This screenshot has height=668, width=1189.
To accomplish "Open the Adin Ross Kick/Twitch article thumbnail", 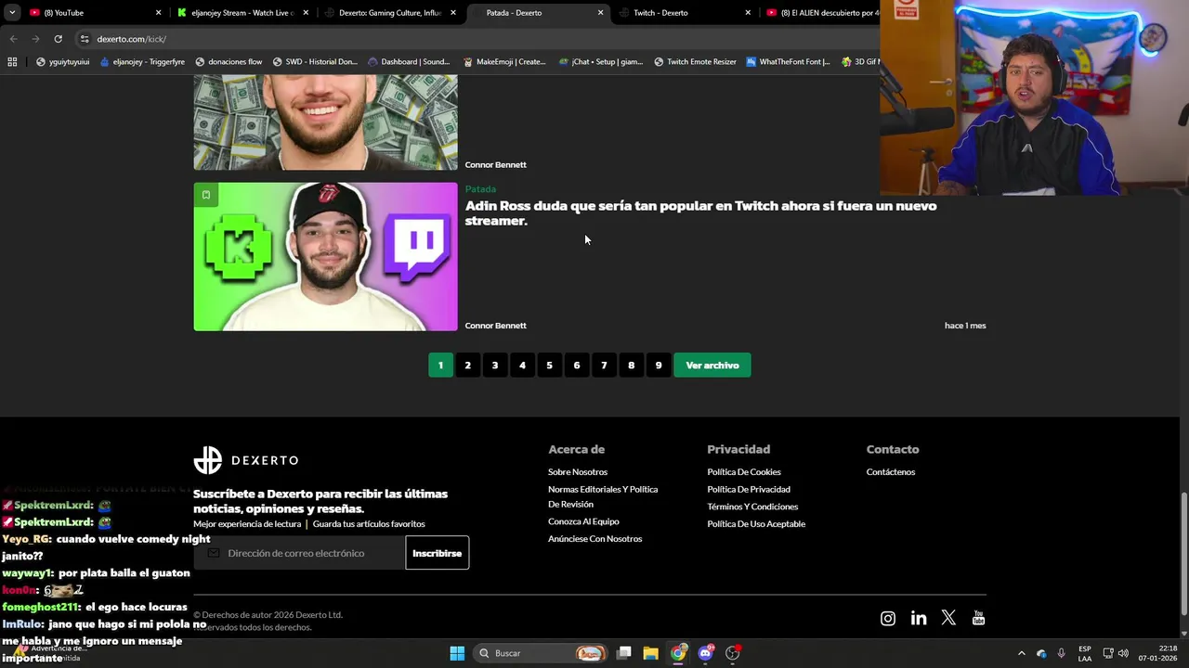I will [325, 256].
